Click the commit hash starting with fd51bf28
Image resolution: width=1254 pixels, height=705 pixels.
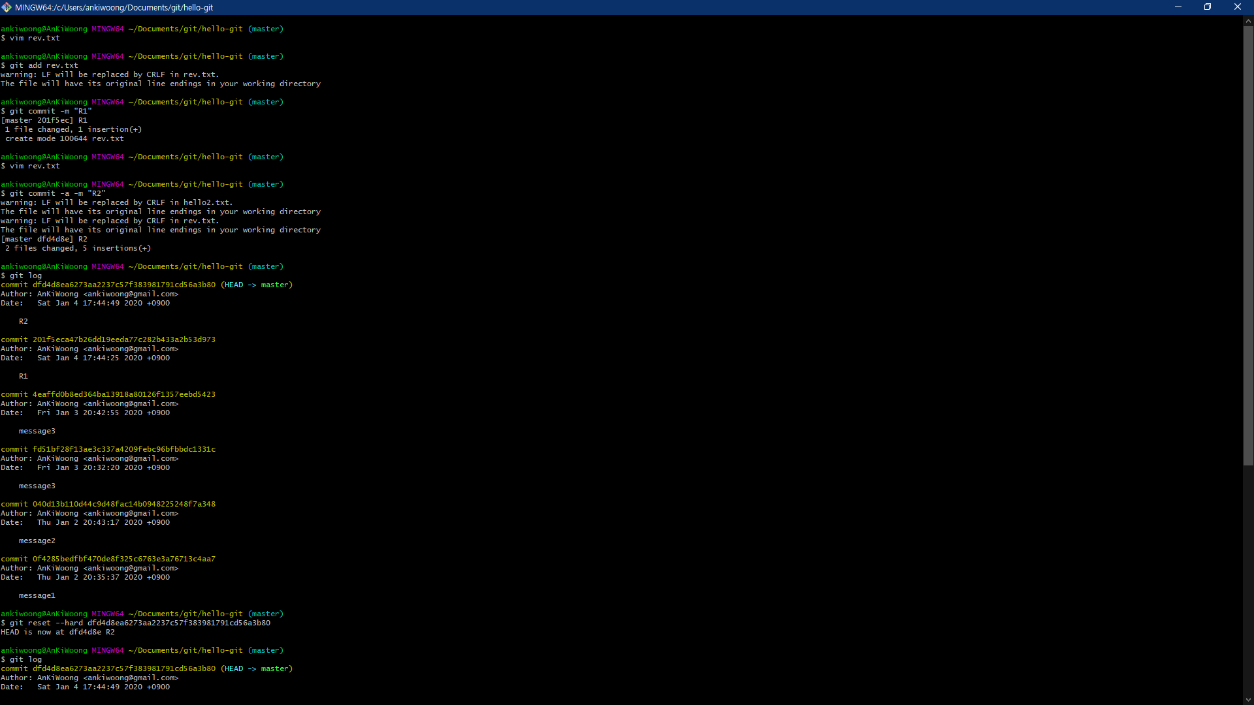tap(124, 449)
